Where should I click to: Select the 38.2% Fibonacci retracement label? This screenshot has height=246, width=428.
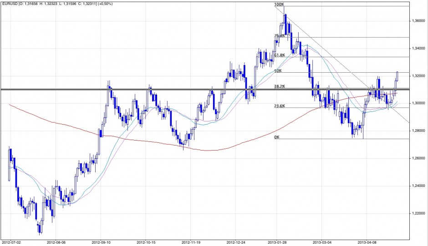[x=279, y=86]
